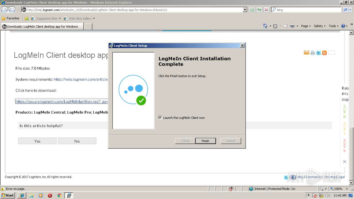Click the Add to Favorites Bar icon
The width and height of the screenshot is (354, 199).
27,19
